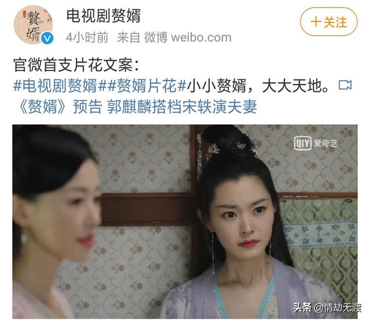This screenshot has height=321, width=370.
Task: Click the plus sign in follow button
Action: 316,22
